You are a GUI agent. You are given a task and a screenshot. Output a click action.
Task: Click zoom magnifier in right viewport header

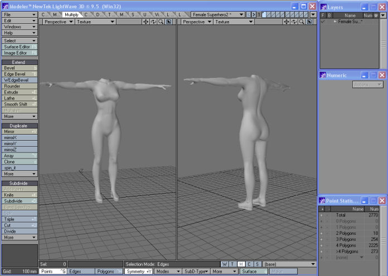point(302,22)
